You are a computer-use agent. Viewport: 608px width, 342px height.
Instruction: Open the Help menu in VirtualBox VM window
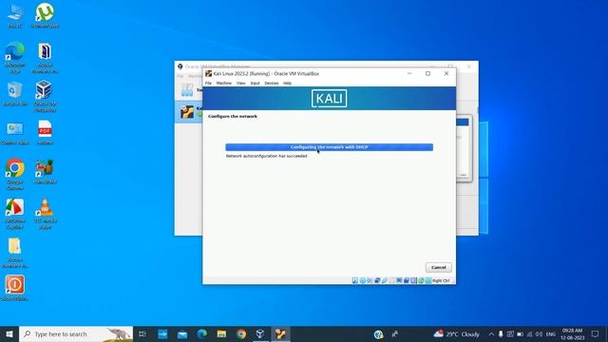click(287, 83)
